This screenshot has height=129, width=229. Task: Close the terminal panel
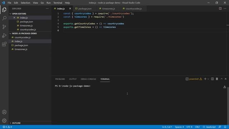(x=226, y=79)
